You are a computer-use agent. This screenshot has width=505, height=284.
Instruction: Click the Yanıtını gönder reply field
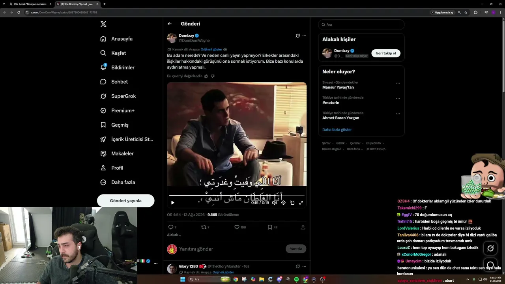tap(230, 249)
